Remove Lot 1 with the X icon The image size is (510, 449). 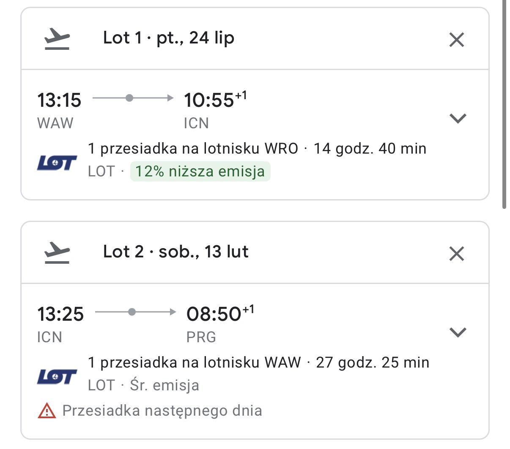pos(457,40)
